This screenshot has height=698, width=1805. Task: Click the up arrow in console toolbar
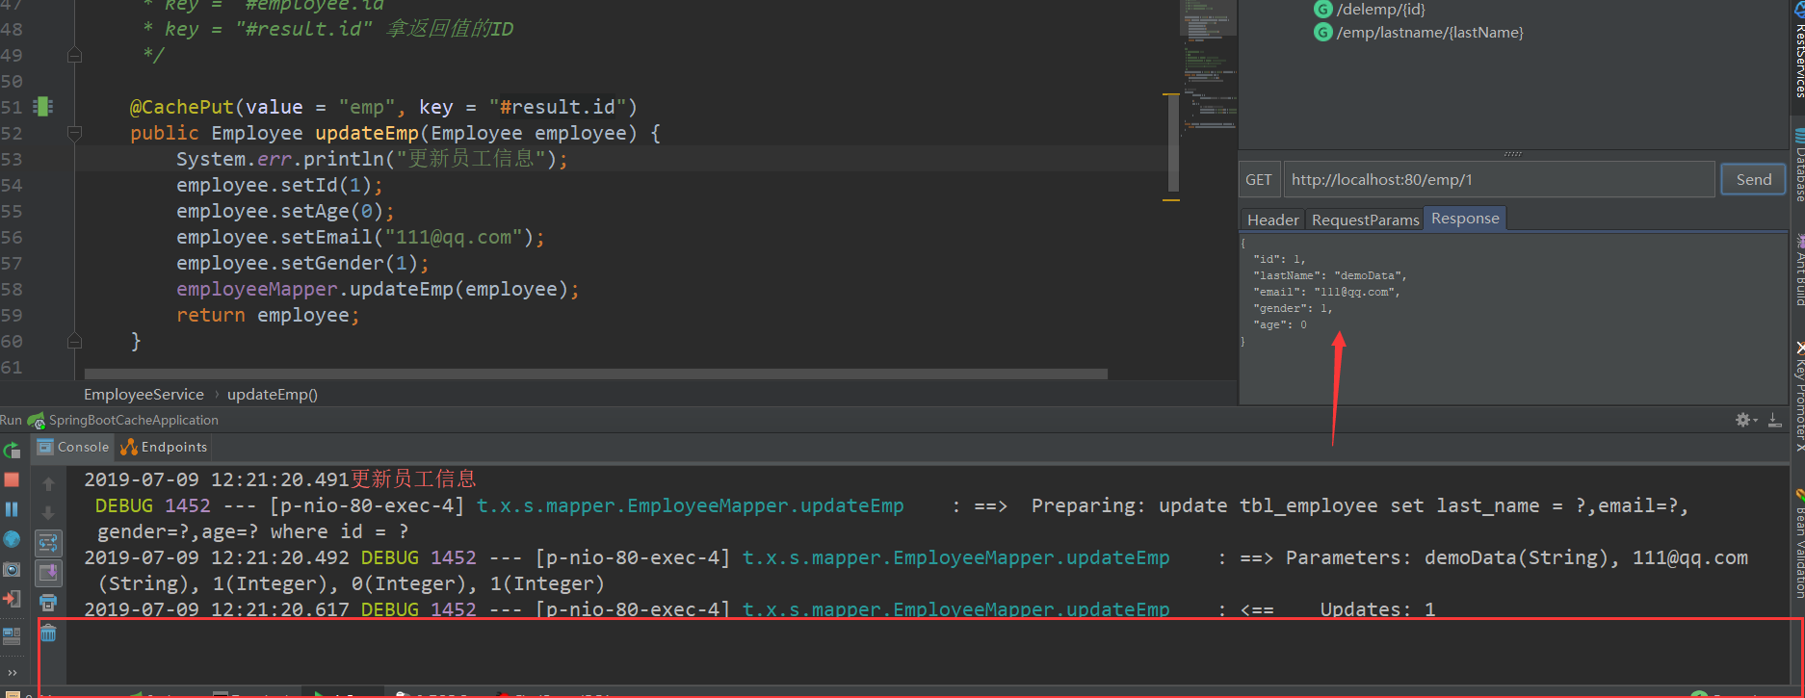[48, 484]
